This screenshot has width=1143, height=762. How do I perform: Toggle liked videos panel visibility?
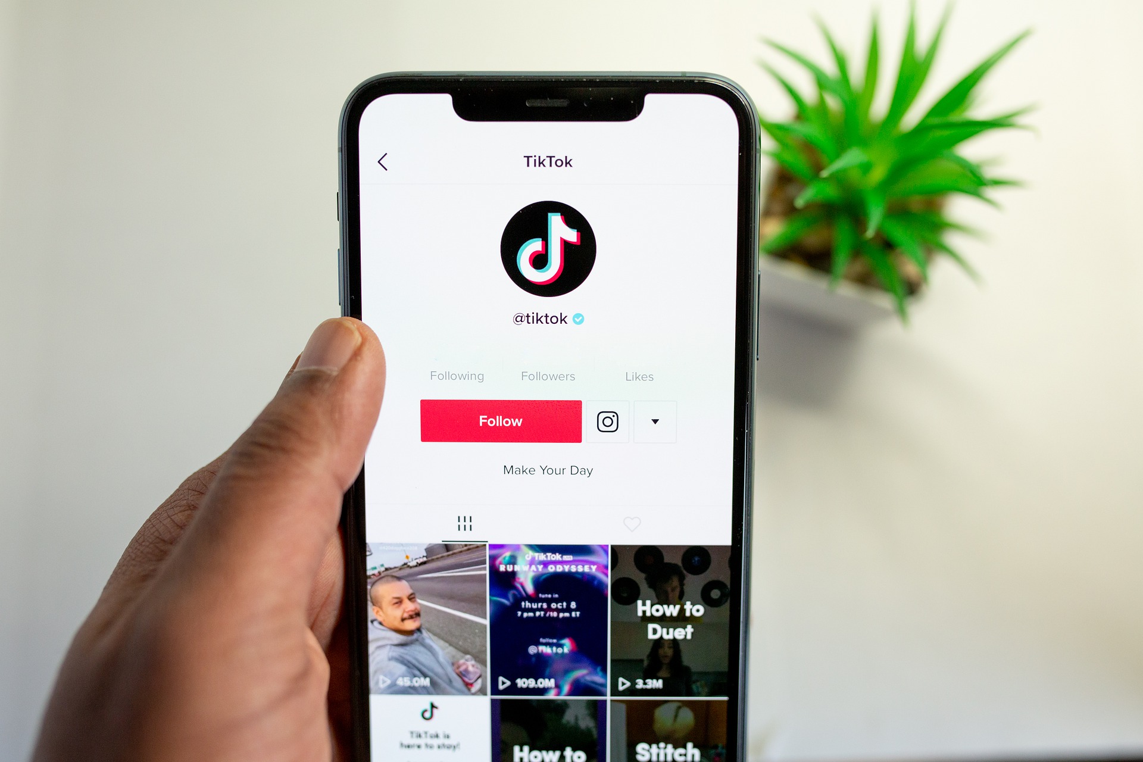tap(613, 523)
